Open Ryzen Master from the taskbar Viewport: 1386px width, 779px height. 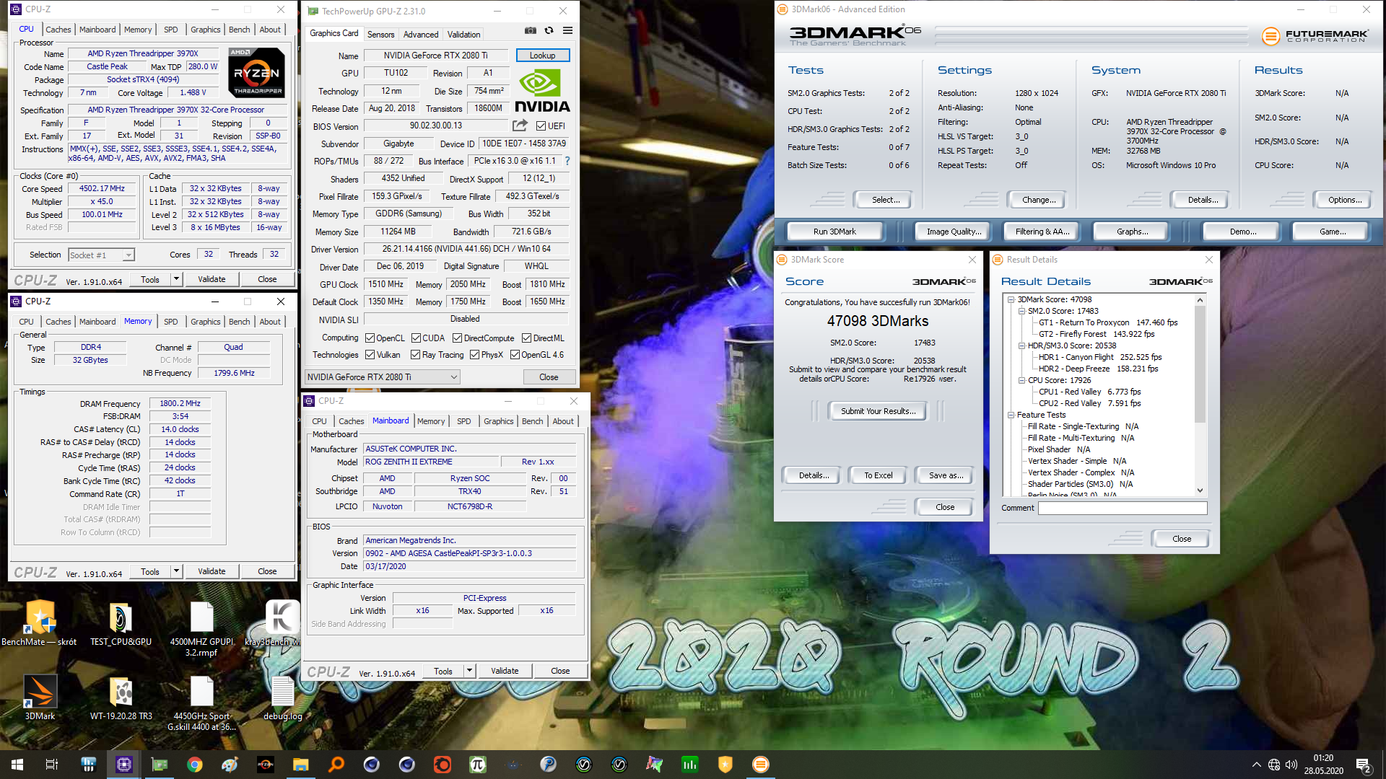click(x=265, y=765)
